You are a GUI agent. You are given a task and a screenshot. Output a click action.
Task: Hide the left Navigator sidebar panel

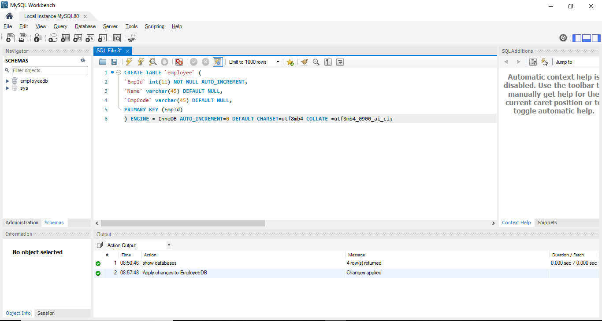coord(577,38)
